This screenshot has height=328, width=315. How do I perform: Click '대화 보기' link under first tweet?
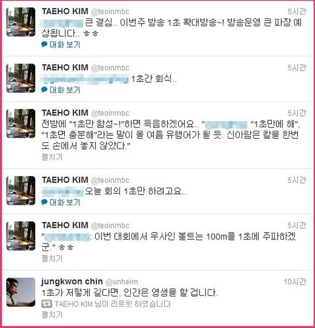[x=65, y=45]
